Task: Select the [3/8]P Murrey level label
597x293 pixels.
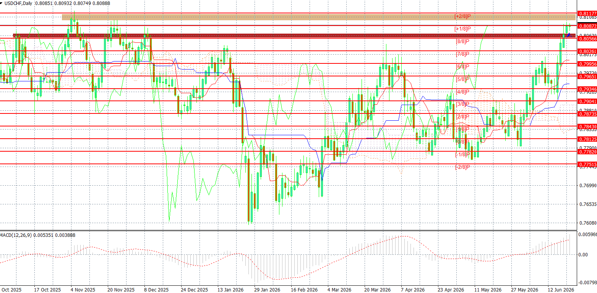Action: (x=462, y=104)
